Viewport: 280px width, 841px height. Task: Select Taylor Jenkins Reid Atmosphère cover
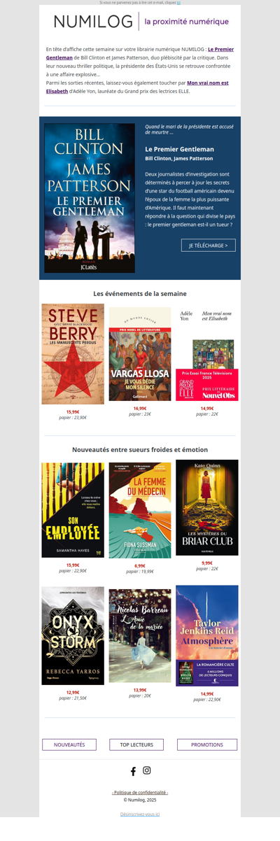(207, 636)
